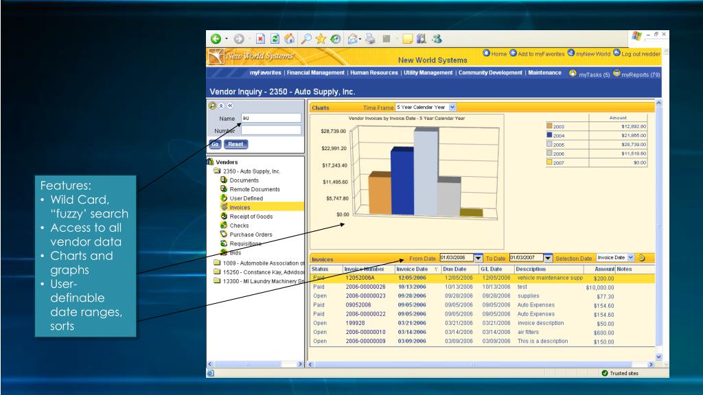This screenshot has width=703, height=395.
Task: Click the Number search input field
Action: tap(271, 130)
